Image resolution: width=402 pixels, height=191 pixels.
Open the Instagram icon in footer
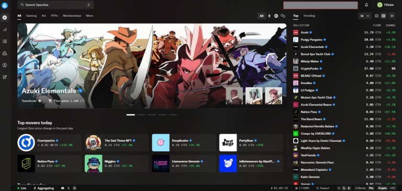click(75, 188)
